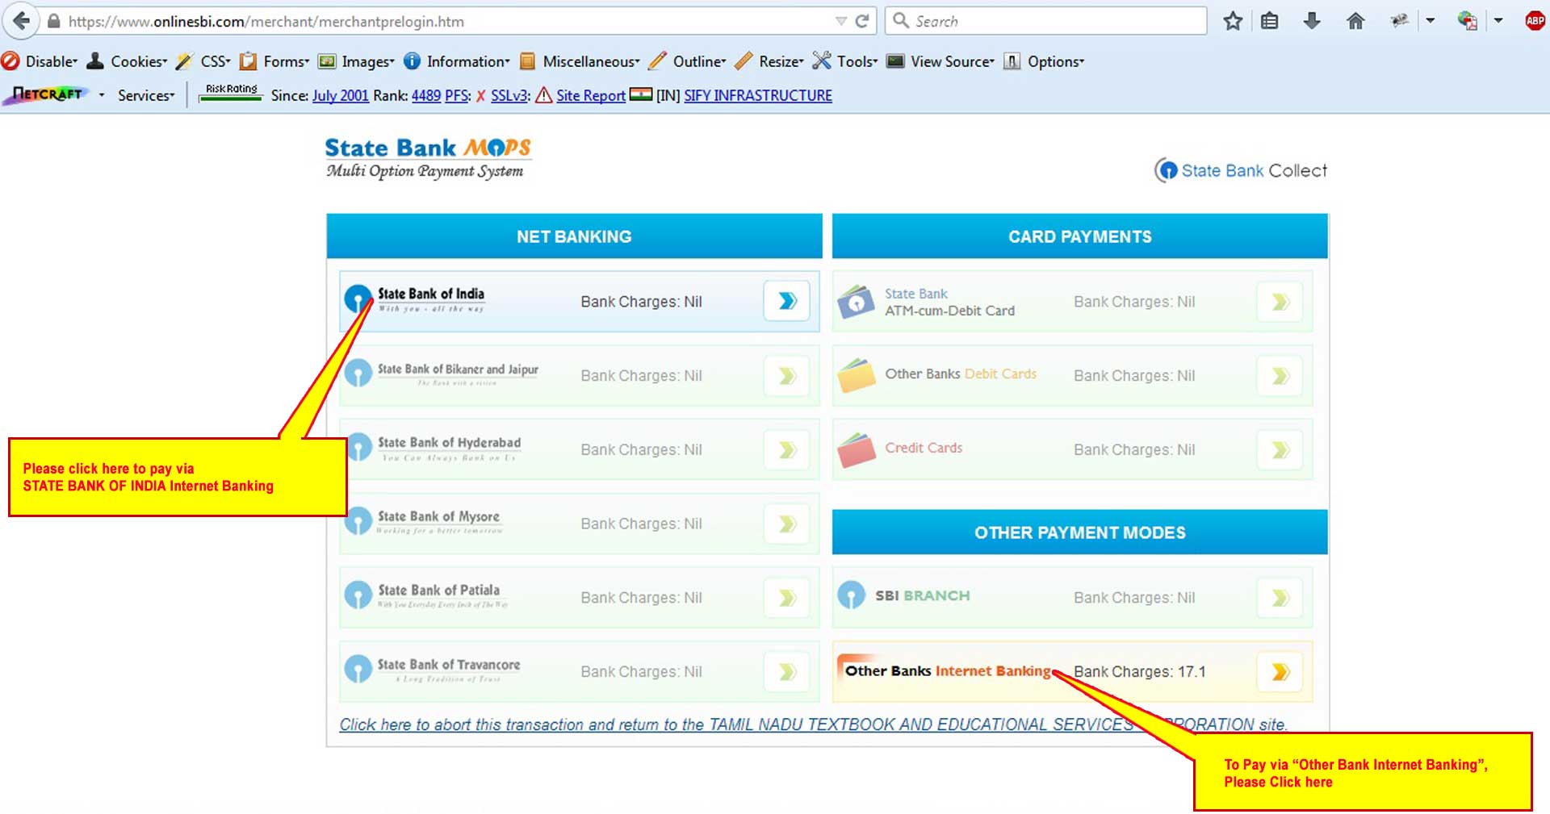Open the rank 4489 link
Image resolution: width=1550 pixels, height=814 pixels.
[x=426, y=95]
